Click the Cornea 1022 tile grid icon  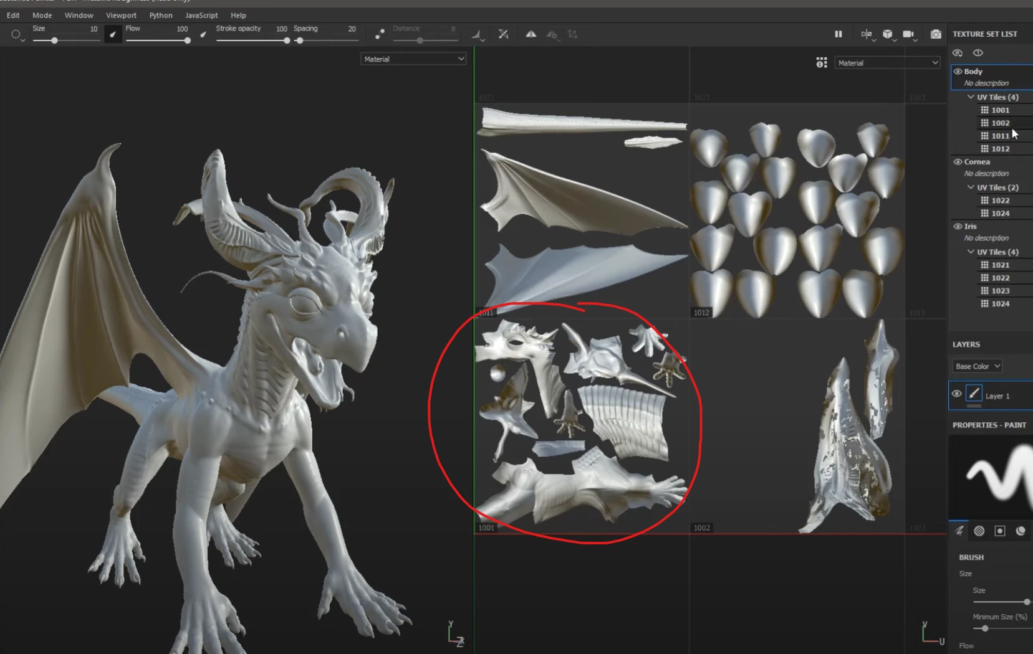pyautogui.click(x=985, y=201)
